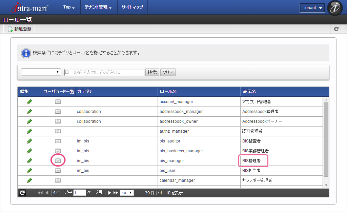
Task: Open the rows-per-page dropdown showing 10
Action: pos(127,193)
